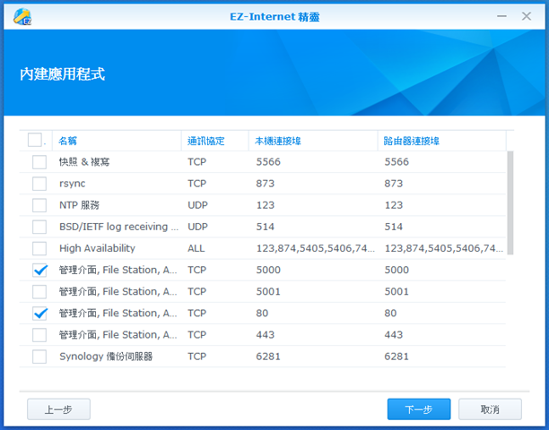Click the BSD/IETF log receiving name
549x430 pixels.
[118, 227]
